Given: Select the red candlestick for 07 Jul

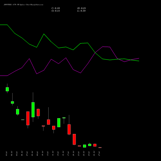Looking at the screenshot, I should 28,118.
